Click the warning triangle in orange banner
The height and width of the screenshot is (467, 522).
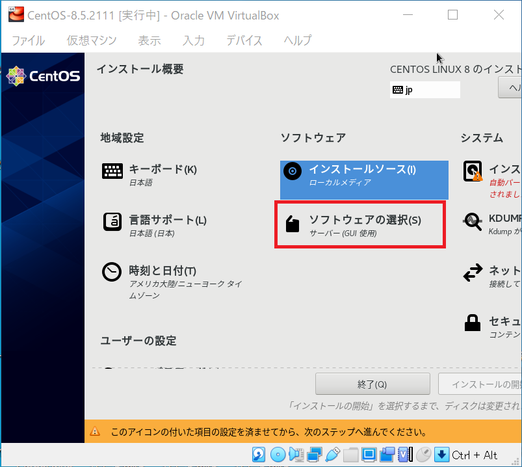point(95,431)
